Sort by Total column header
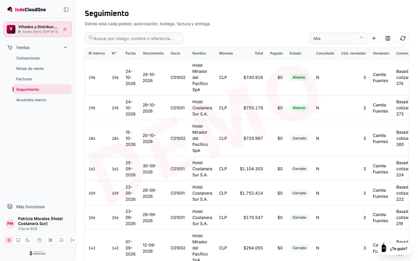 (x=259, y=53)
